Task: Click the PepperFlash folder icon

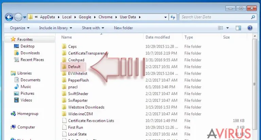Action: (x=64, y=80)
